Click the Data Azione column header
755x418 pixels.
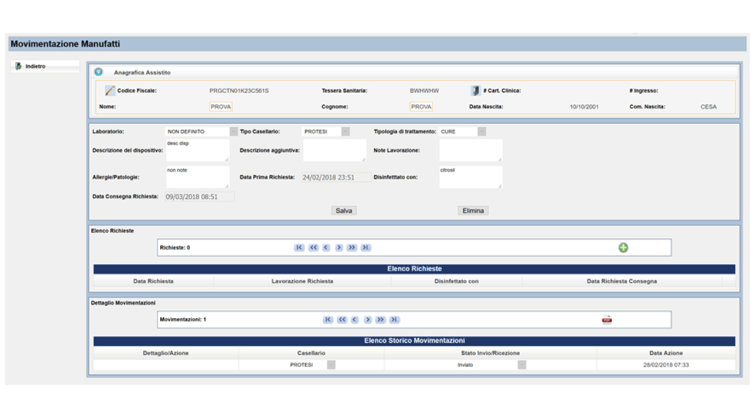click(x=666, y=353)
